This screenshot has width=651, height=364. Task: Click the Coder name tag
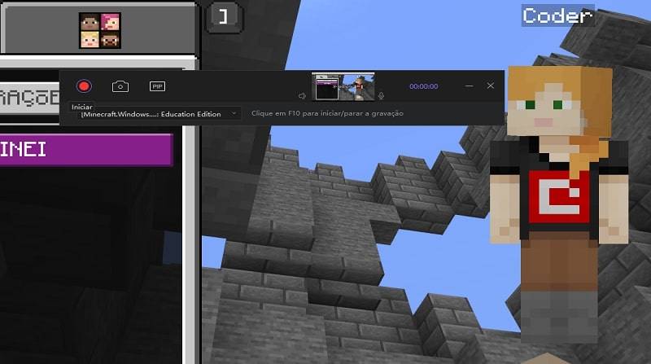[x=557, y=15]
